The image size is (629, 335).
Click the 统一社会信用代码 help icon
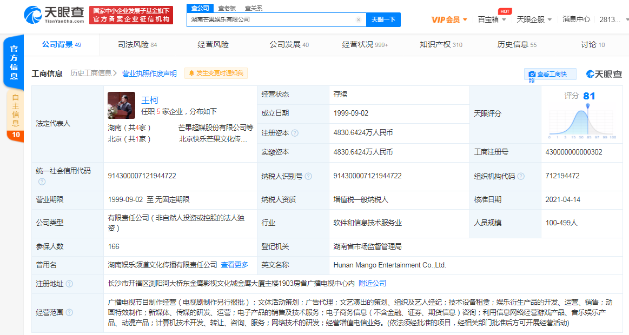pyautogui.click(x=42, y=182)
